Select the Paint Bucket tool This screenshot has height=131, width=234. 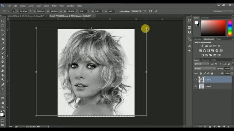coord(3,71)
